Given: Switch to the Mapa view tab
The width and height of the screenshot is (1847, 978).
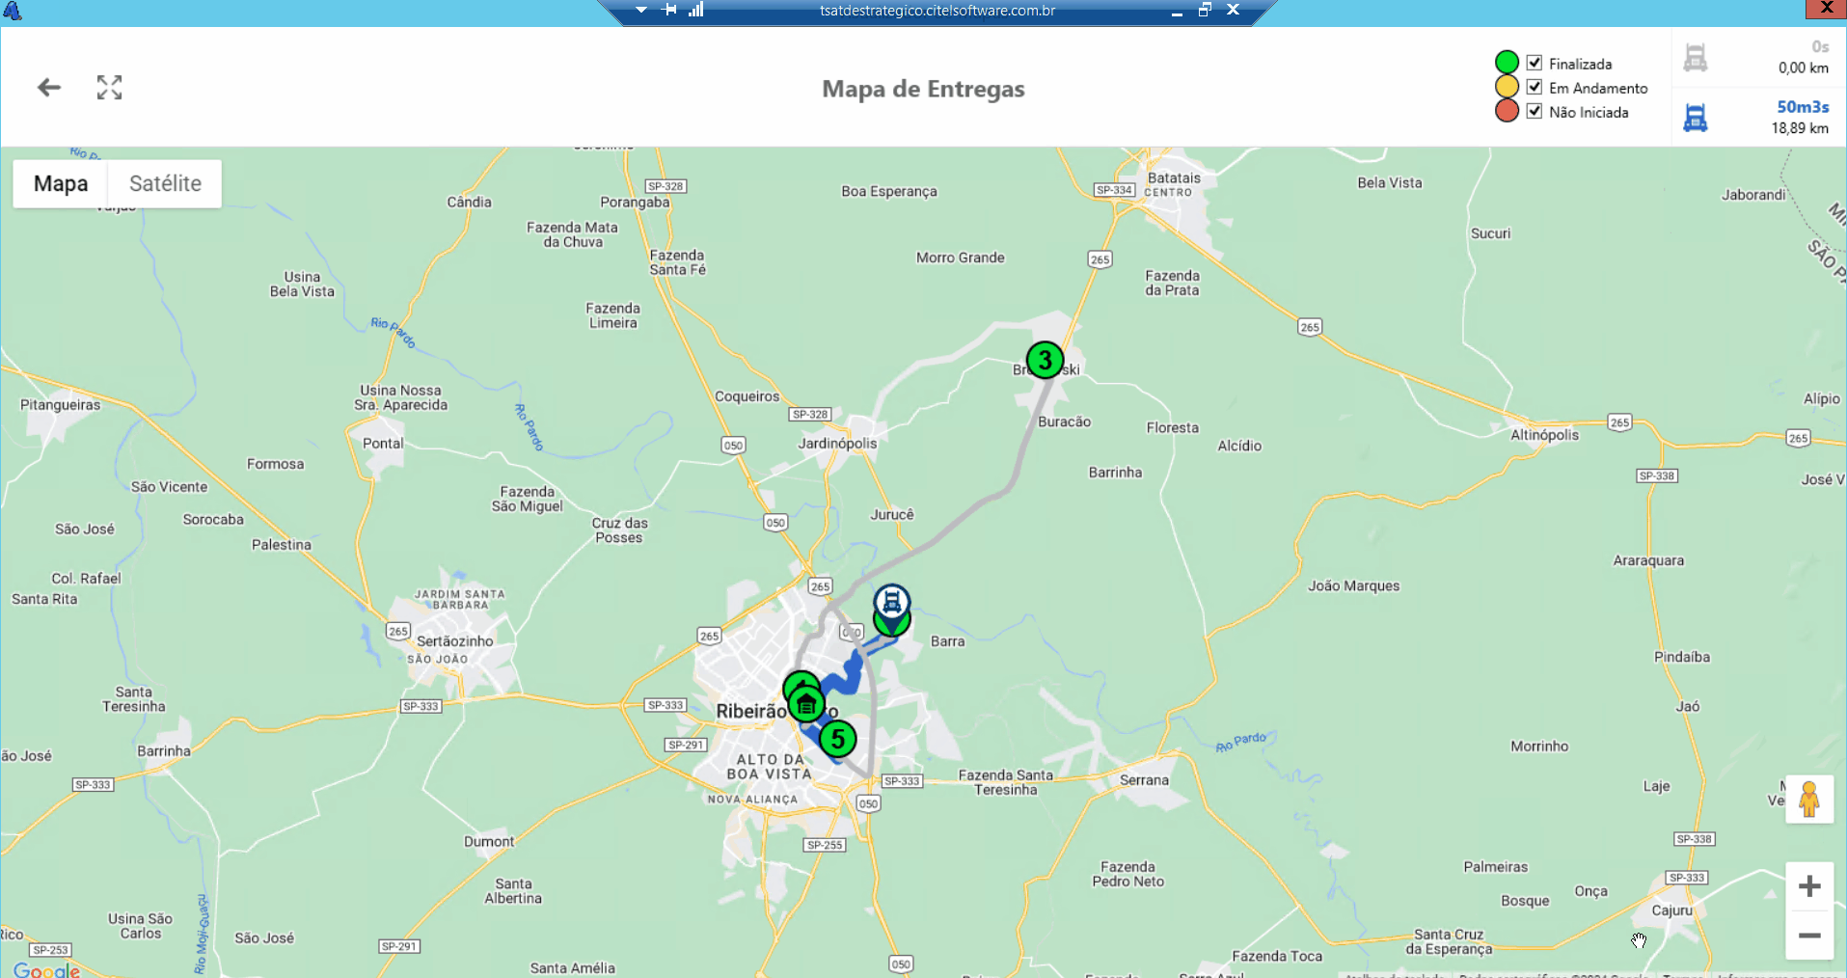Looking at the screenshot, I should 61,183.
